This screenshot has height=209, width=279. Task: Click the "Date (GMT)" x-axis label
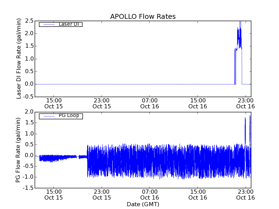click(143, 204)
